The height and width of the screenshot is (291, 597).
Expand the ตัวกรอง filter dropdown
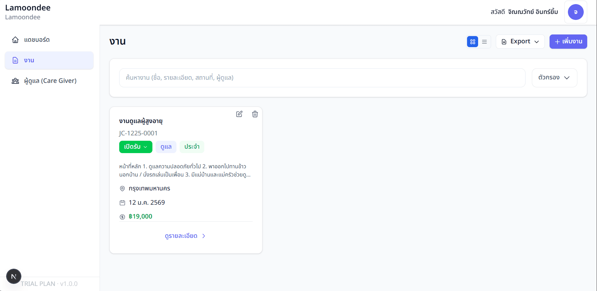554,78
